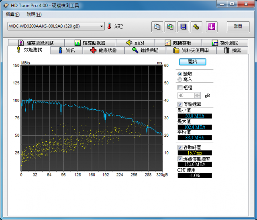Toggle the 存取時間 checkbox
This screenshot has width=257, height=220.
click(x=180, y=147)
